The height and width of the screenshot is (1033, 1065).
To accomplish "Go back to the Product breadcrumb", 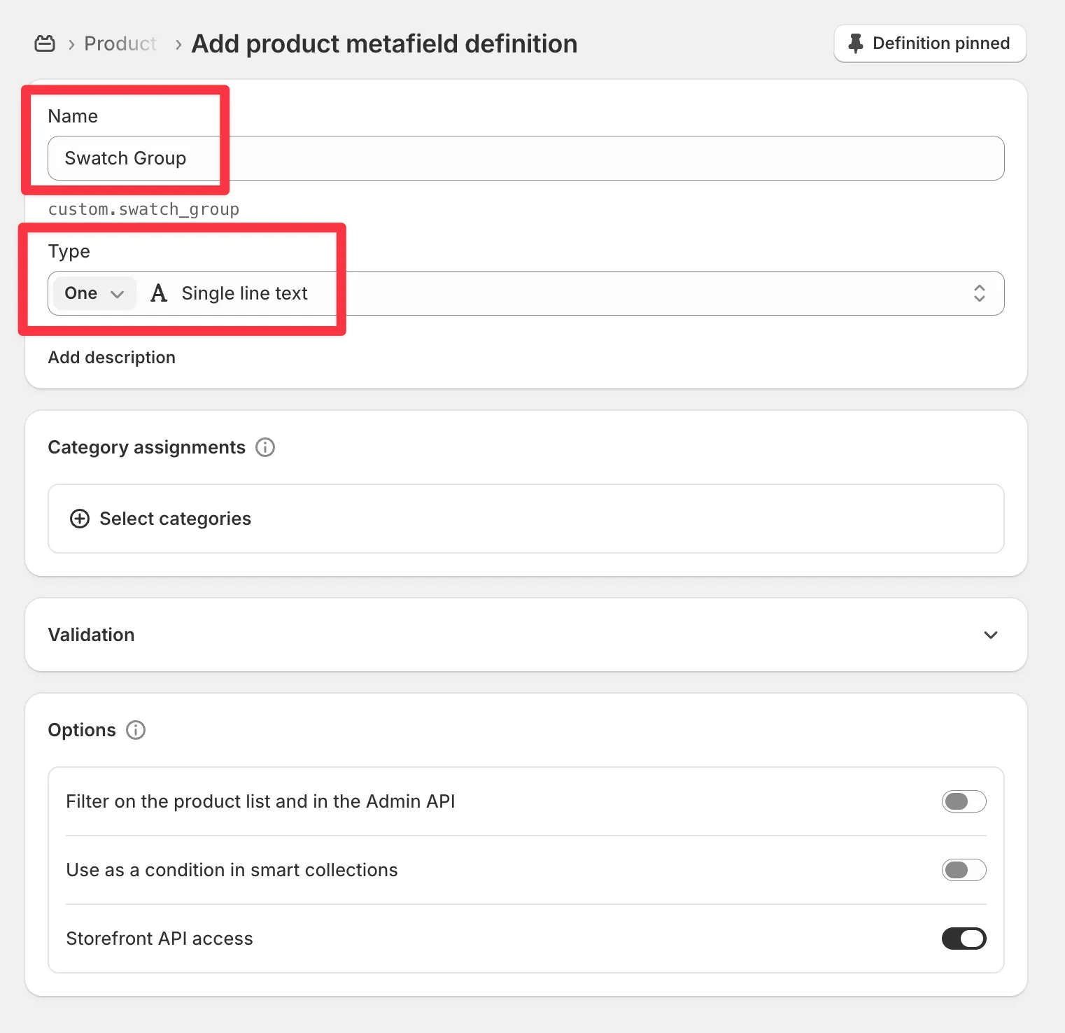I will pos(120,43).
